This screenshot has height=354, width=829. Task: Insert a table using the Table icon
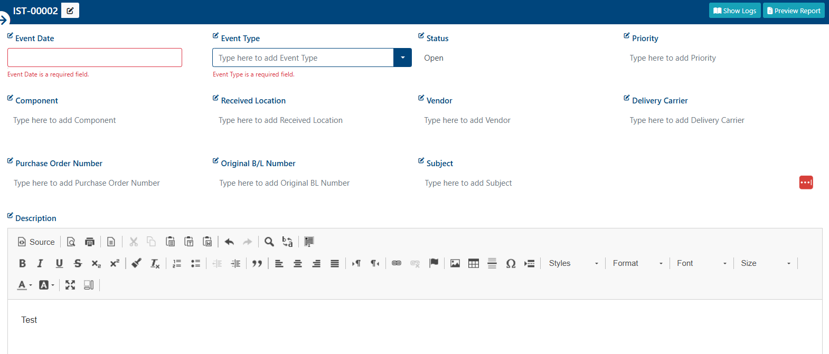point(474,263)
